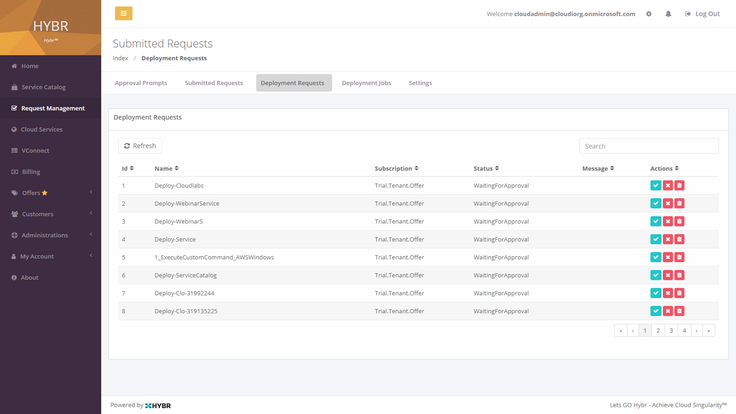
Task: Delete Deploy-Cloudlabs request with trash icon
Action: click(x=679, y=185)
